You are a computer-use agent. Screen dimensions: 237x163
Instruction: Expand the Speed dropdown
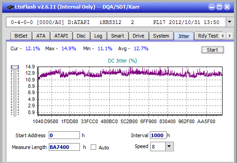tap(169, 146)
